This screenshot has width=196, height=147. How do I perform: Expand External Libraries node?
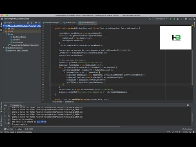4,48
